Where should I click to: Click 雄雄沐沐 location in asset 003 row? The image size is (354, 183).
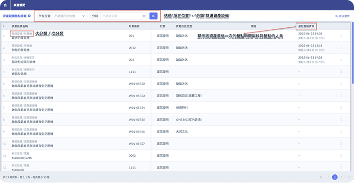tap(182, 60)
